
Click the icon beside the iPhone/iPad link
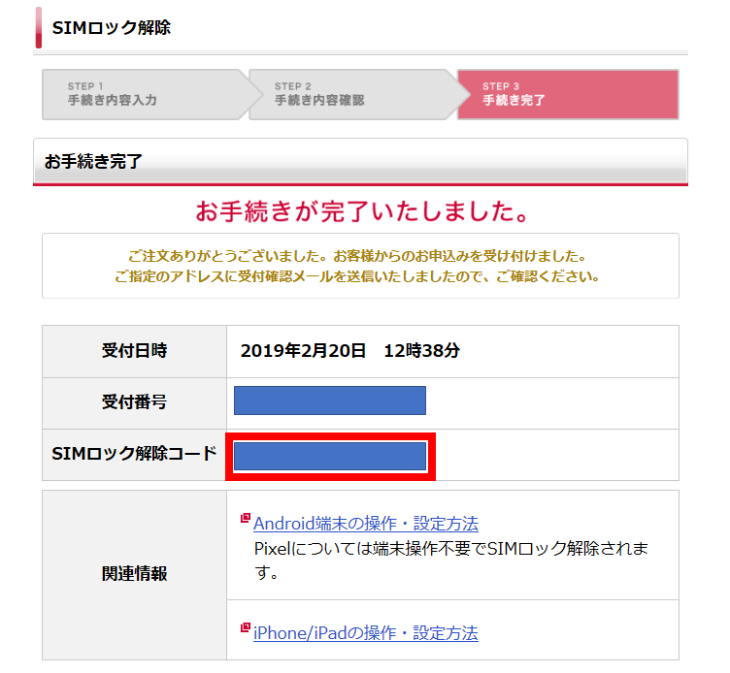tap(245, 627)
